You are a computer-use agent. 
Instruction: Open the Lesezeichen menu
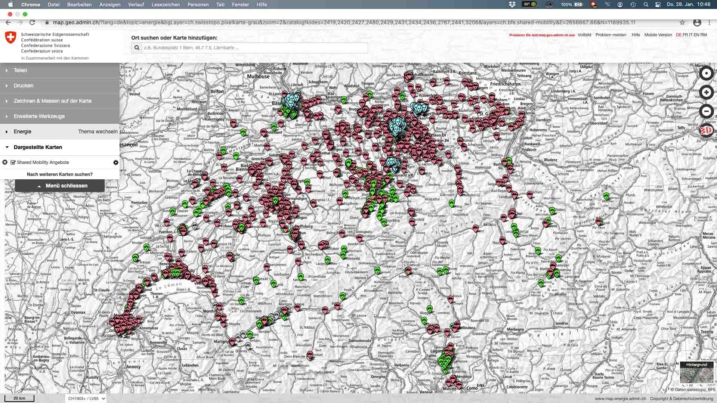click(166, 4)
